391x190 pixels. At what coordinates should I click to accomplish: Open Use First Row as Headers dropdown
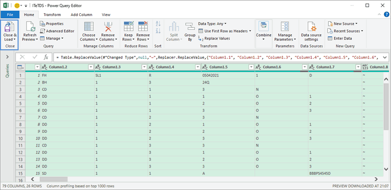coord(224,31)
